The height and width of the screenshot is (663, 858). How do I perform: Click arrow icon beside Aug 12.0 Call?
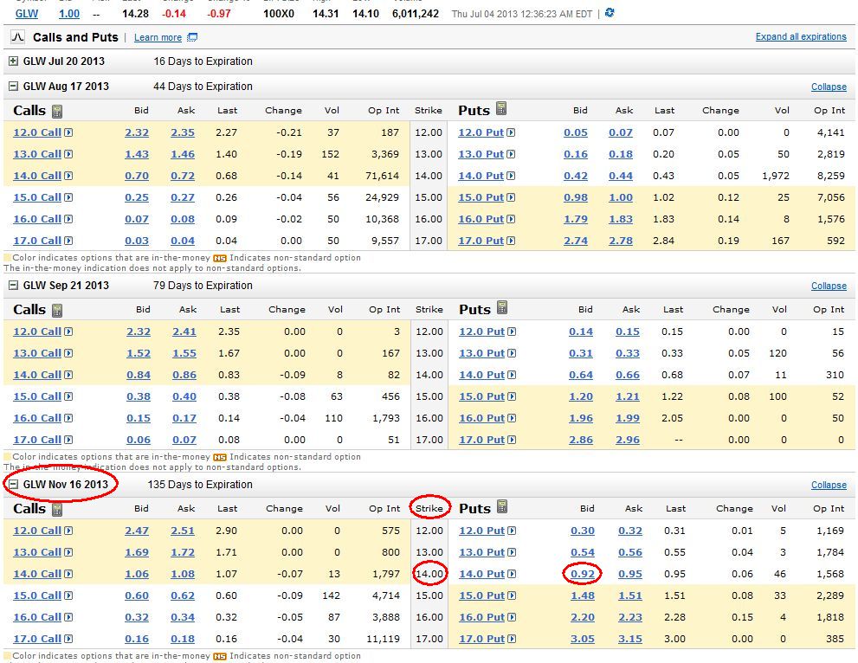coord(68,132)
